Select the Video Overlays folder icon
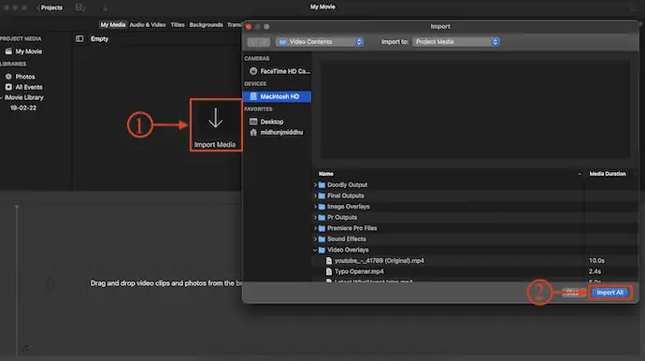 (x=322, y=250)
